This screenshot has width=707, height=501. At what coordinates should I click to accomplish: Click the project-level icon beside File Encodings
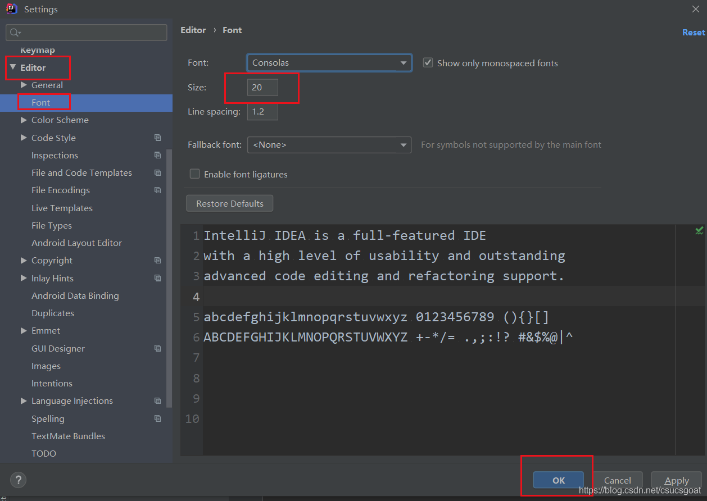point(157,190)
